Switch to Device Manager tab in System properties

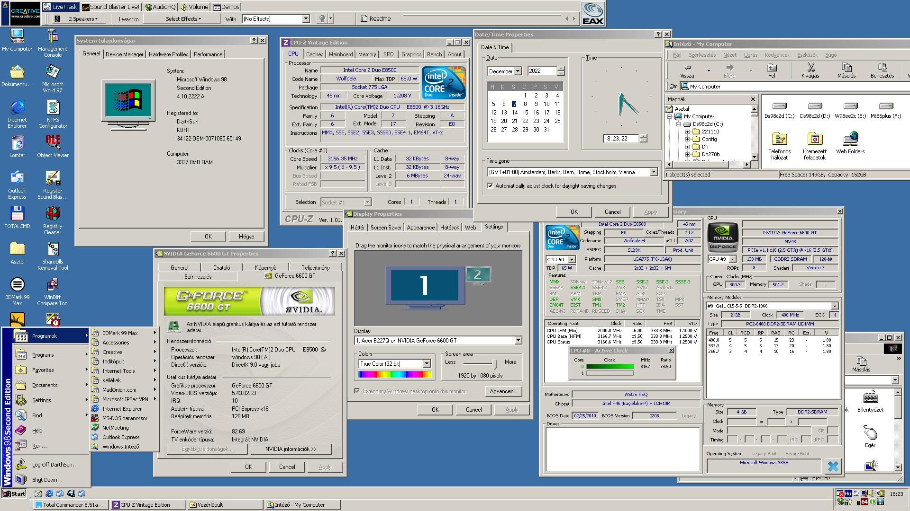click(x=124, y=54)
